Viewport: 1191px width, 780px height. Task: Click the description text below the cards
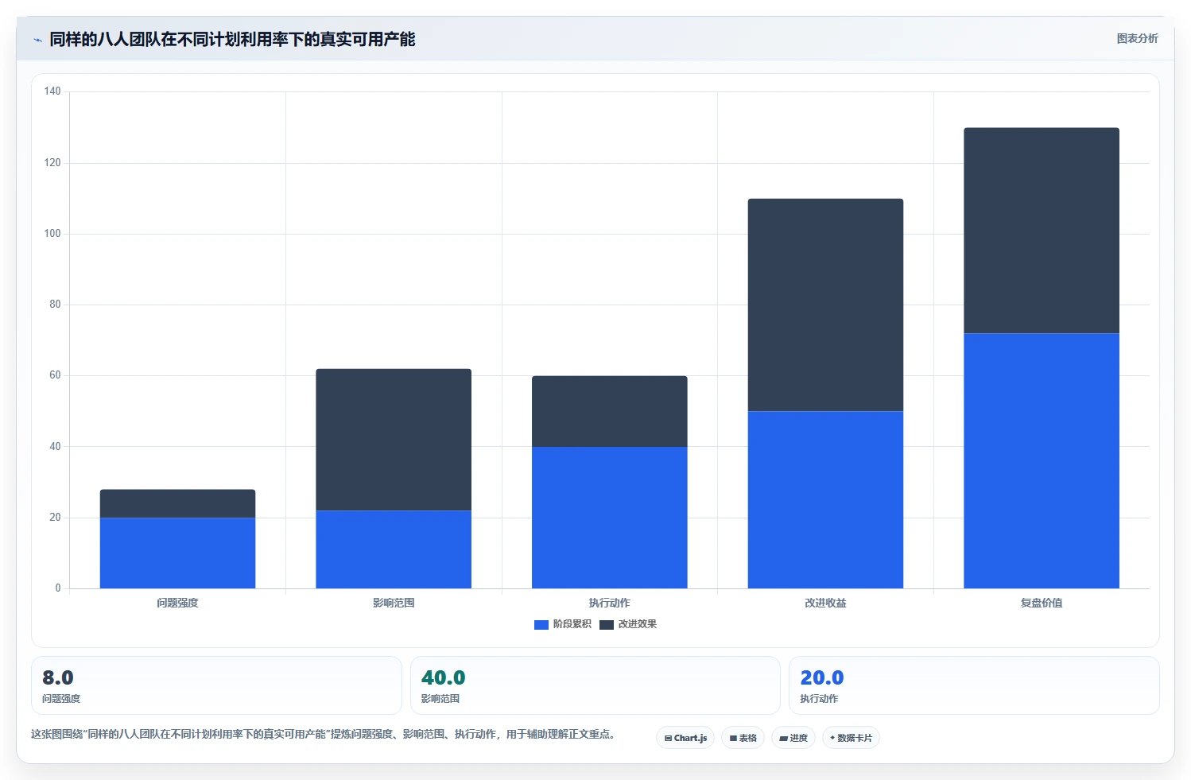pyautogui.click(x=323, y=734)
